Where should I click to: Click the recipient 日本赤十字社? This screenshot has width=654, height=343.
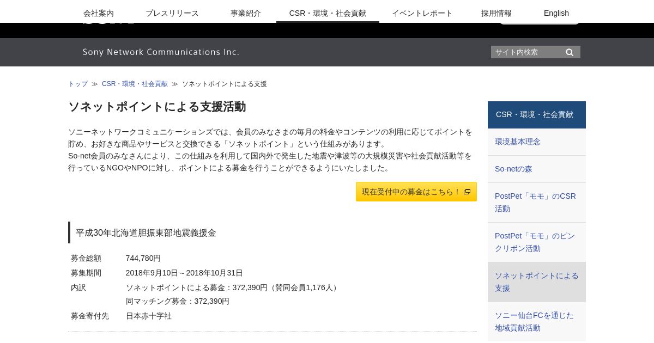tap(149, 316)
